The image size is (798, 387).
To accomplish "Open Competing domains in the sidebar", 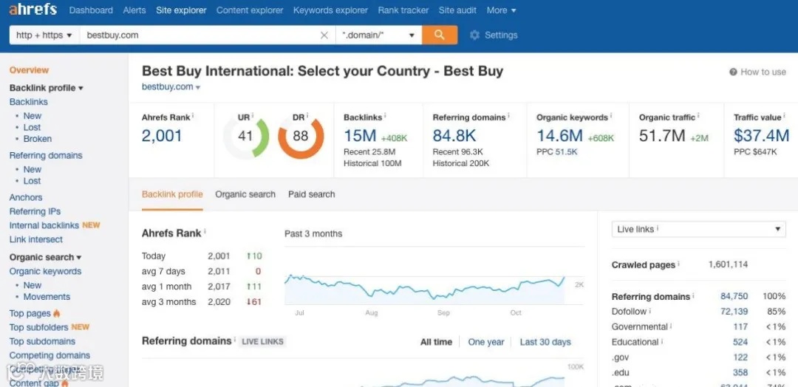I will point(50,355).
